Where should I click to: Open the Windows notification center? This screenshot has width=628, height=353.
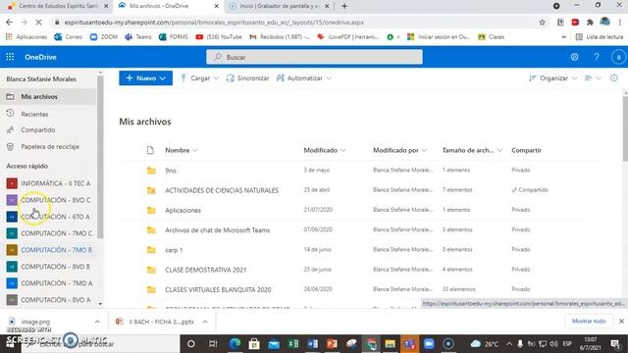[x=615, y=344]
